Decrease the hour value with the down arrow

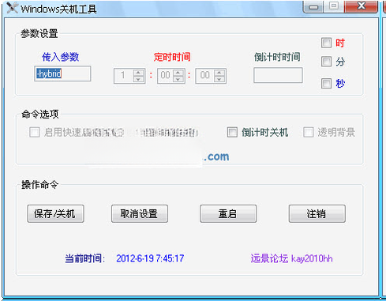(x=138, y=79)
